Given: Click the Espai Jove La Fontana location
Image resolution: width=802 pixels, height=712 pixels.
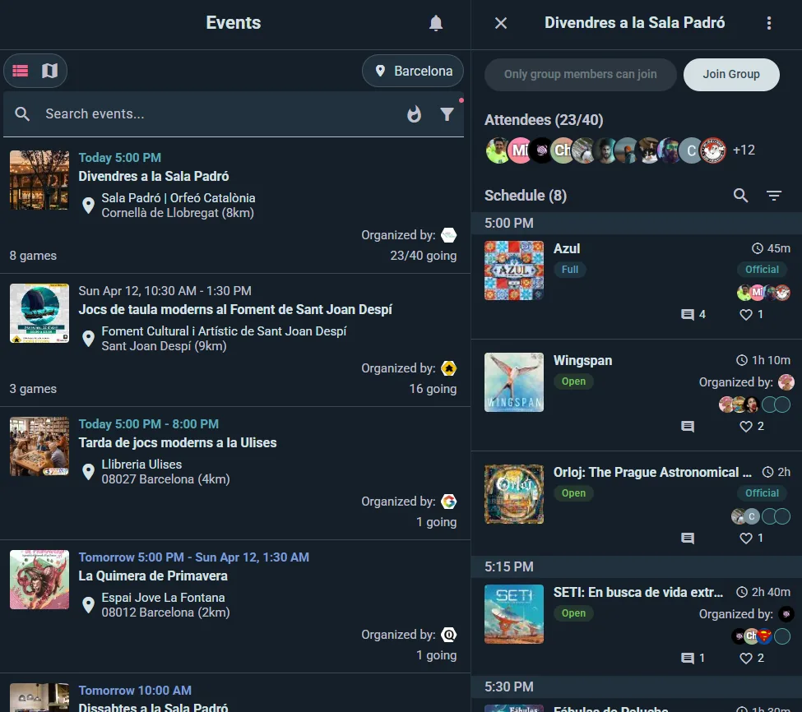Looking at the screenshot, I should point(163,598).
